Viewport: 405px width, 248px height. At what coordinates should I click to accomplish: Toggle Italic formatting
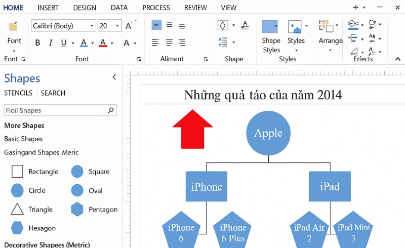pyautogui.click(x=51, y=43)
